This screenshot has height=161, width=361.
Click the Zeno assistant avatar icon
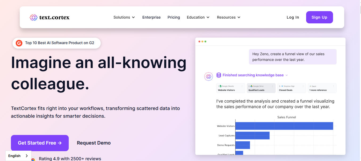click(x=209, y=77)
